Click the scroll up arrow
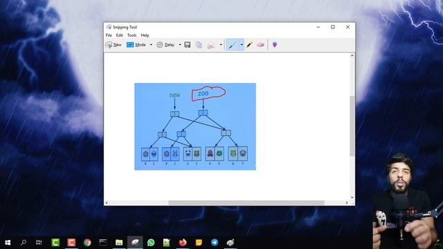 352,55
